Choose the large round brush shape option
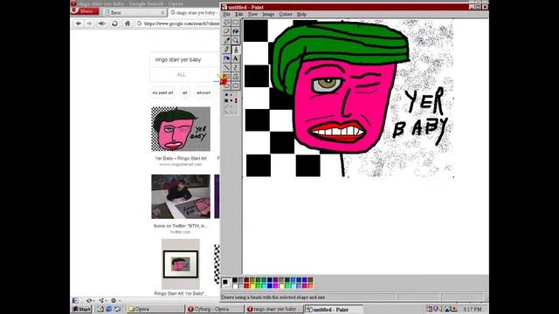Viewport: 559px width, 314px height. point(226,95)
